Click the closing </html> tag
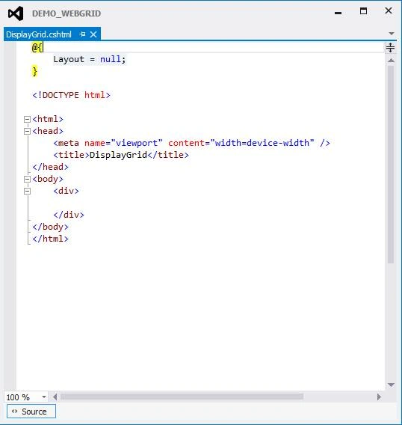Viewport: 402px width, 425px height. tap(50, 239)
